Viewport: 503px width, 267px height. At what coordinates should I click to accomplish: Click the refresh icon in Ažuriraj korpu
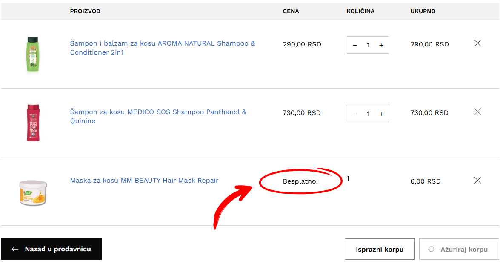point(431,249)
